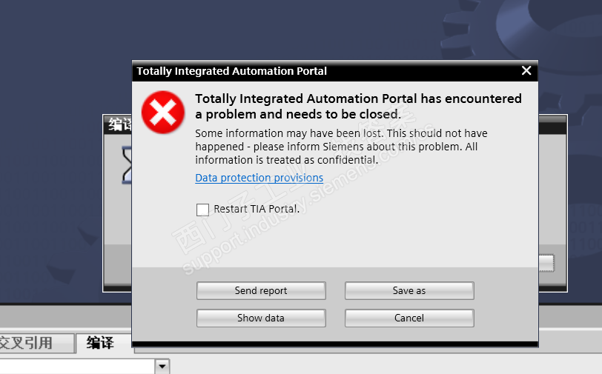602x374 pixels.
Task: Select the 编译 tab
Action: coord(100,343)
